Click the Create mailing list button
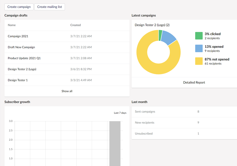Image resolution: width=237 pixels, height=166 pixels. tap(50, 7)
